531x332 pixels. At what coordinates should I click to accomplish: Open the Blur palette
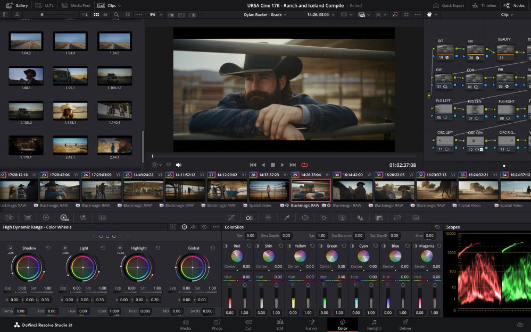360,218
